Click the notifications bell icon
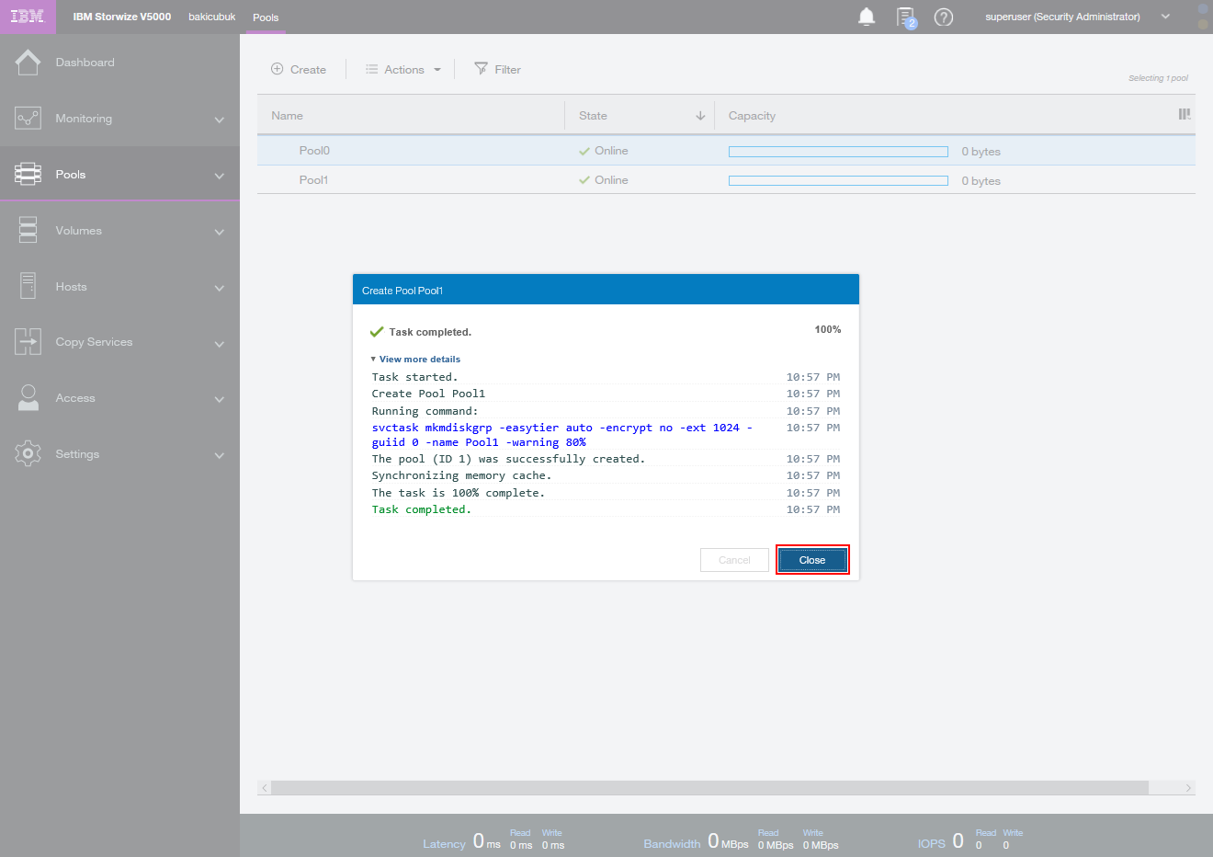Viewport: 1213px width, 857px height. click(866, 17)
